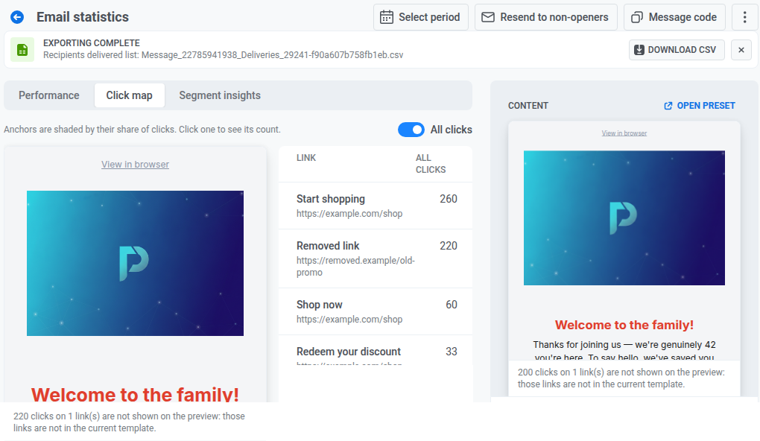Open the Message code button
This screenshot has height=441, width=760.
(x=674, y=17)
